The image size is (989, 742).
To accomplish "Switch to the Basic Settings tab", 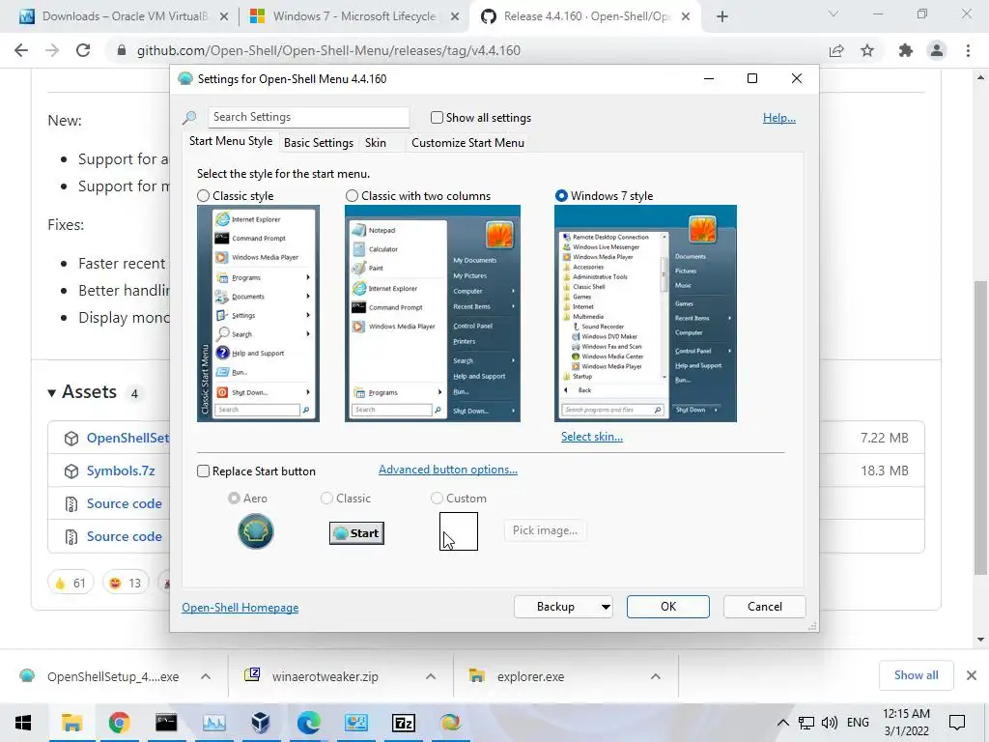I will click(x=319, y=143).
